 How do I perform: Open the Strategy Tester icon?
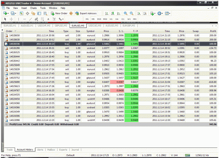pos(45,13)
